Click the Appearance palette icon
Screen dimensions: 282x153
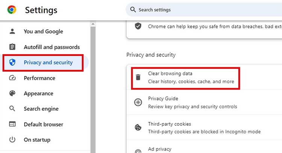pos(12,93)
